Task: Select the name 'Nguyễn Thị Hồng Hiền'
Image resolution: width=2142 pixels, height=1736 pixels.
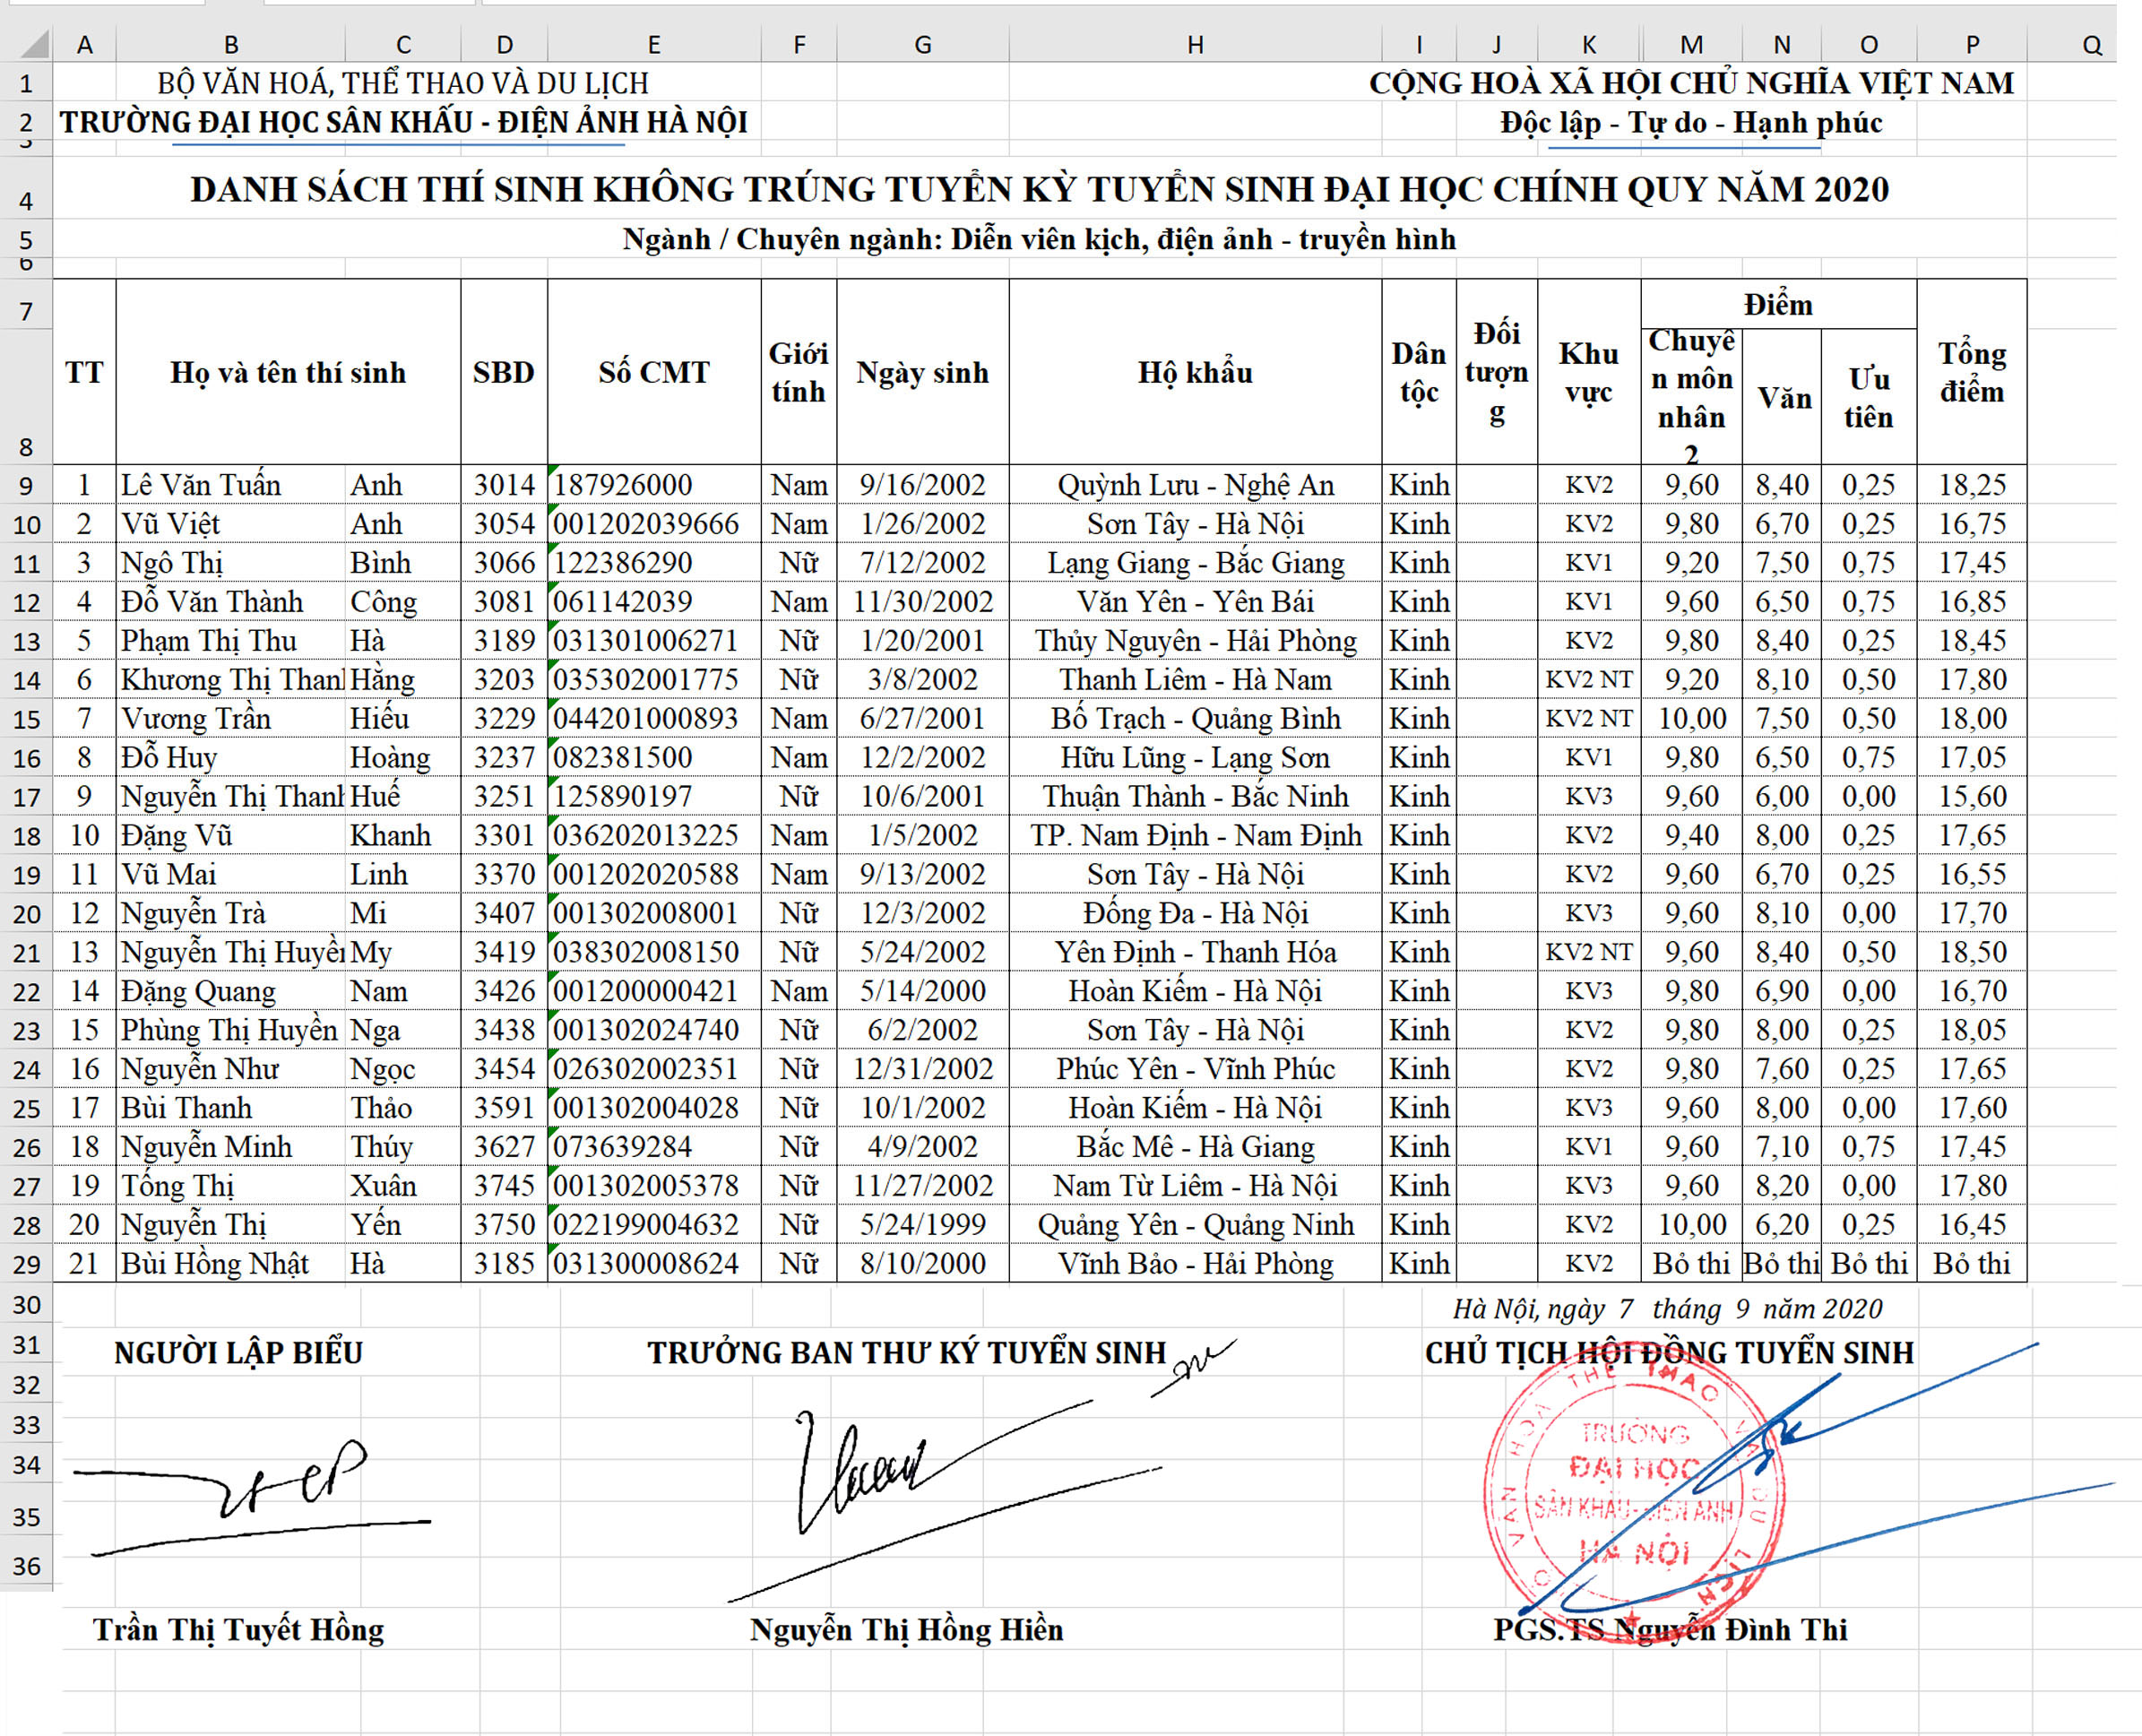Action: pyautogui.click(x=907, y=1631)
